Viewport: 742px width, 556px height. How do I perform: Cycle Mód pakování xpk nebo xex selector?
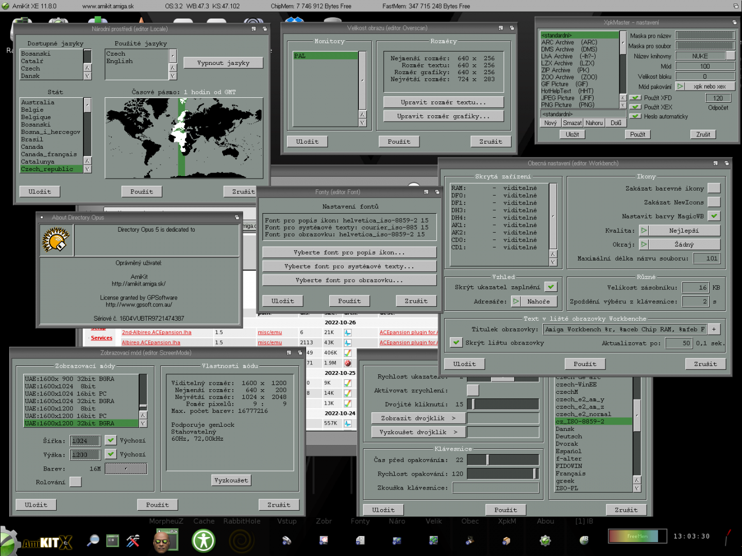point(705,86)
